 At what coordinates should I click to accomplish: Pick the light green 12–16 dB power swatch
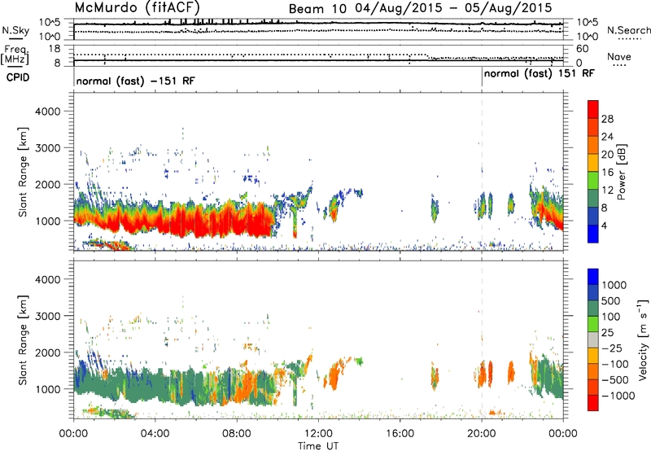[x=593, y=181]
